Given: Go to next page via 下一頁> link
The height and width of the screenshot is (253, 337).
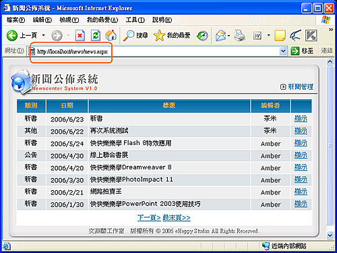Looking at the screenshot, I should click(x=149, y=218).
